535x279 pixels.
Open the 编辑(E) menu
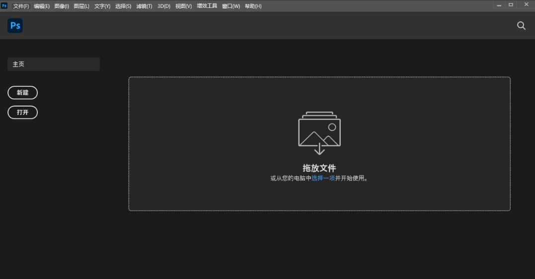pyautogui.click(x=42, y=6)
